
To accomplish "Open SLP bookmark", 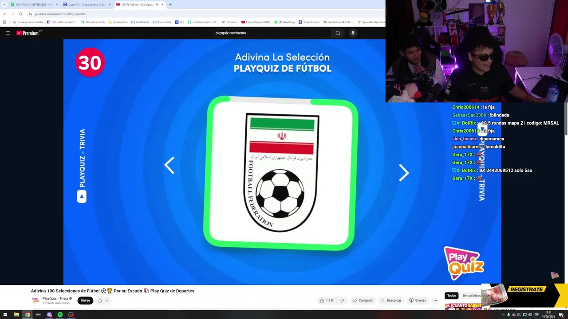I will click(179, 22).
